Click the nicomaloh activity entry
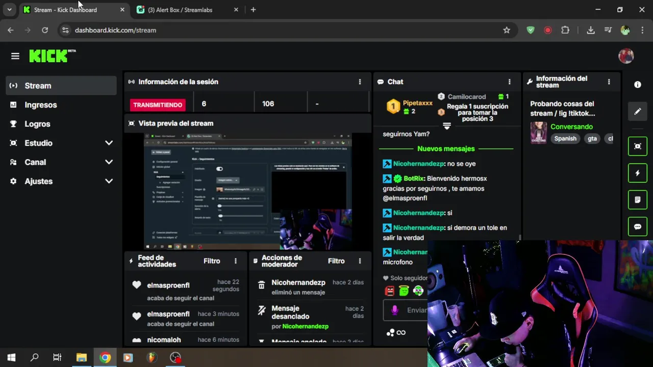 185,340
